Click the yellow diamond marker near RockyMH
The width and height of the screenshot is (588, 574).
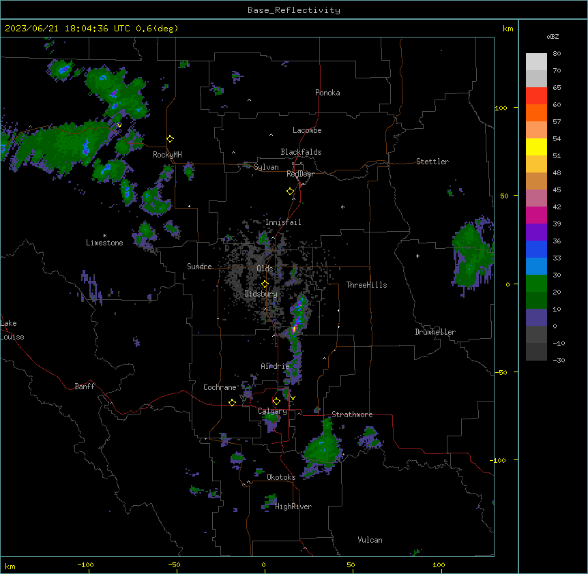click(170, 139)
